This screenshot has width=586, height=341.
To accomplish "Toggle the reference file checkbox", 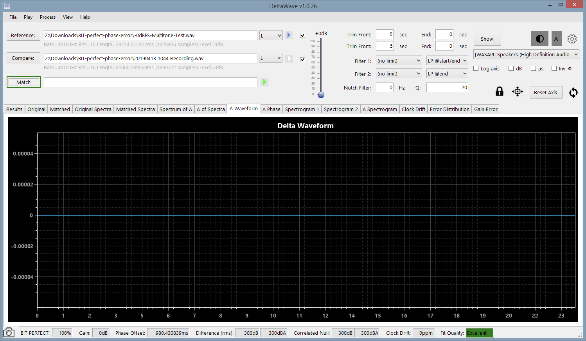I will (302, 35).
